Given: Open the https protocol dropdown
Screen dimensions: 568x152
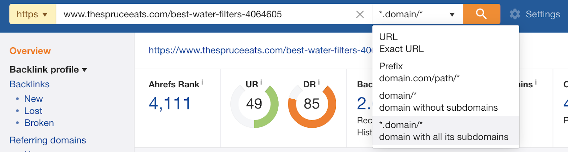Looking at the screenshot, I should click(32, 14).
